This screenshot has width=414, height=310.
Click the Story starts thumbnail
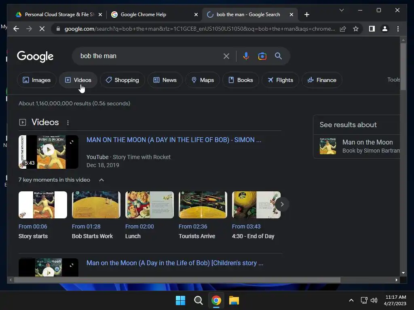pyautogui.click(x=43, y=205)
